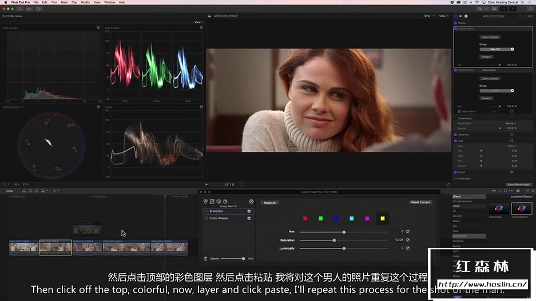Click the View Masks button

tap(489, 70)
